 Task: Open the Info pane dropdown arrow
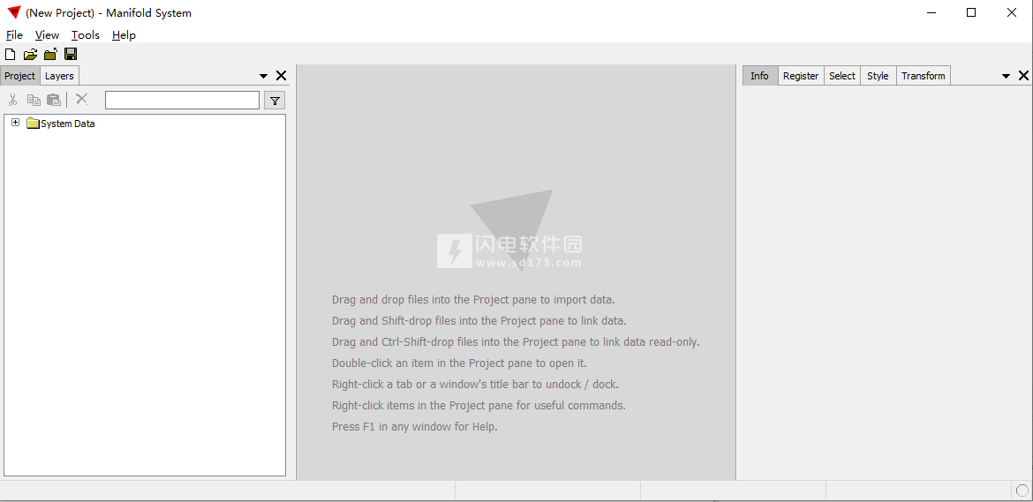click(x=1006, y=77)
